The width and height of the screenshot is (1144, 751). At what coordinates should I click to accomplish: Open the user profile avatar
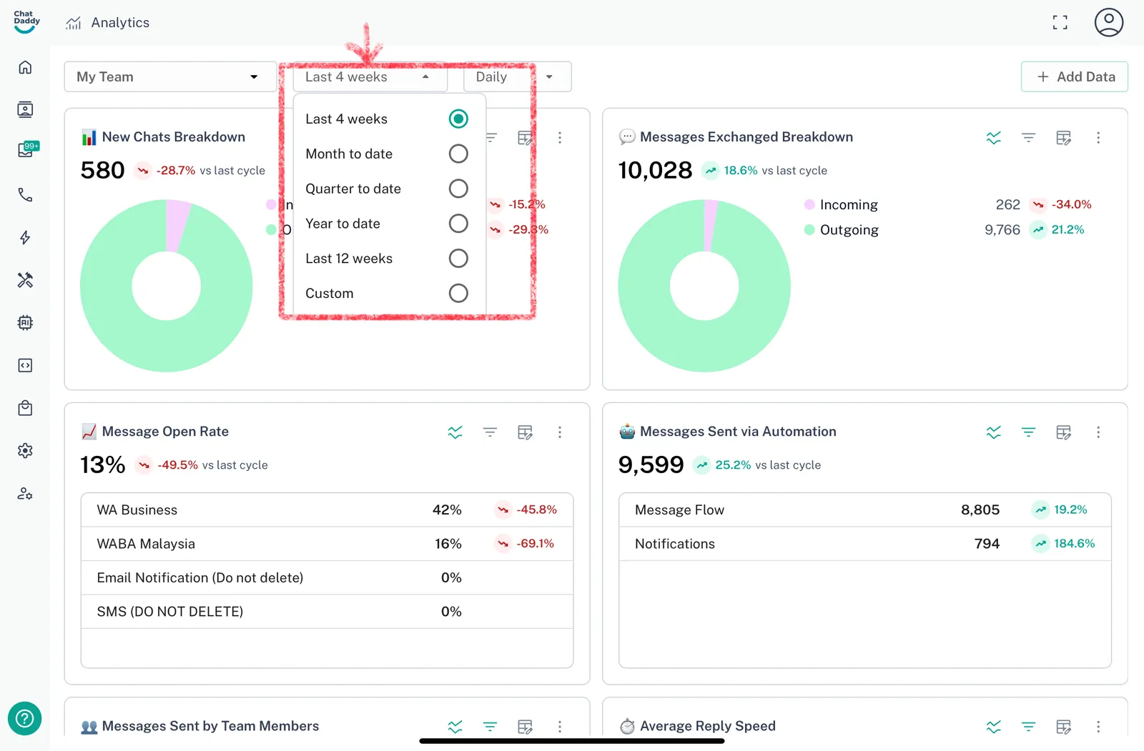tap(1108, 23)
